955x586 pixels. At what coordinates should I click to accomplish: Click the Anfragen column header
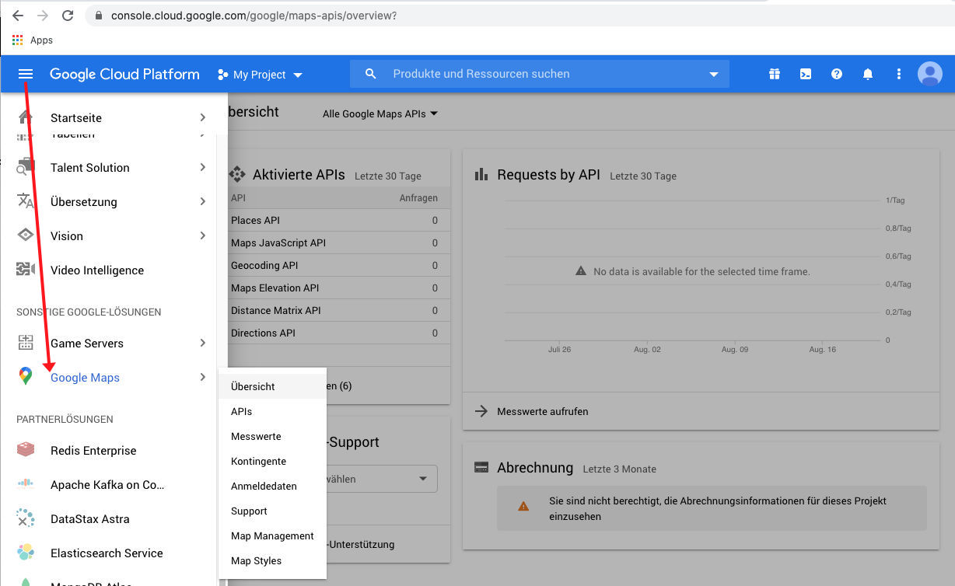tap(418, 198)
